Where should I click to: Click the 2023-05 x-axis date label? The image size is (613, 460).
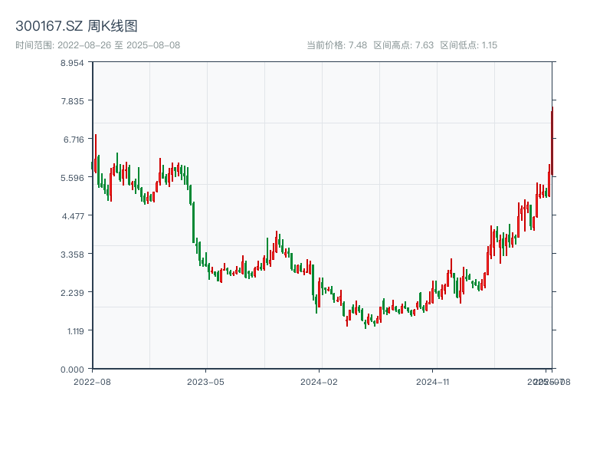pyautogui.click(x=206, y=380)
